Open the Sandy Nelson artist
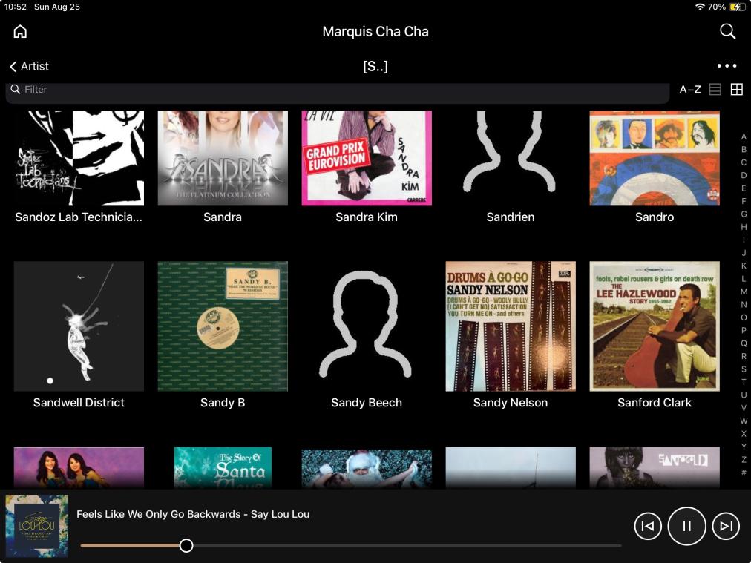Screen dimensions: 751x563 coord(511,326)
